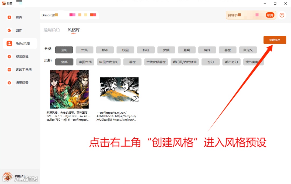Click the upload arrow circle icon
This screenshot has height=184, width=291.
(282, 15)
